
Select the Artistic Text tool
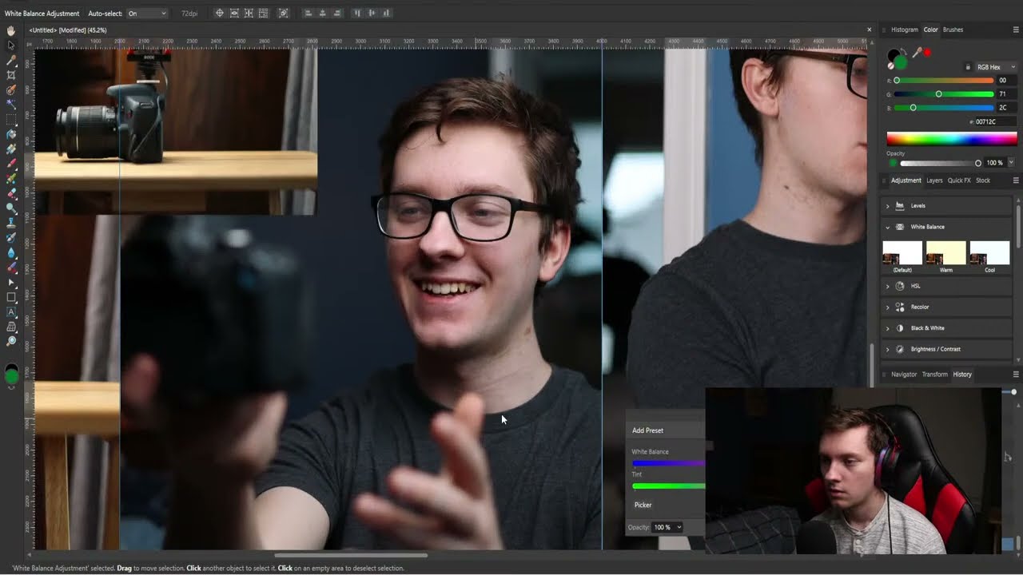(x=11, y=311)
